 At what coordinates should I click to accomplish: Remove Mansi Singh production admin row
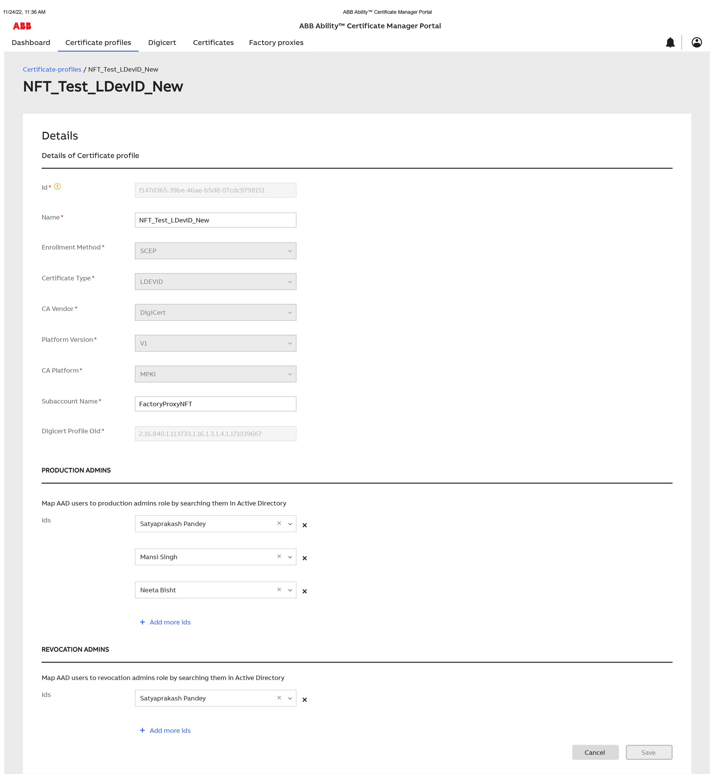[x=304, y=558]
